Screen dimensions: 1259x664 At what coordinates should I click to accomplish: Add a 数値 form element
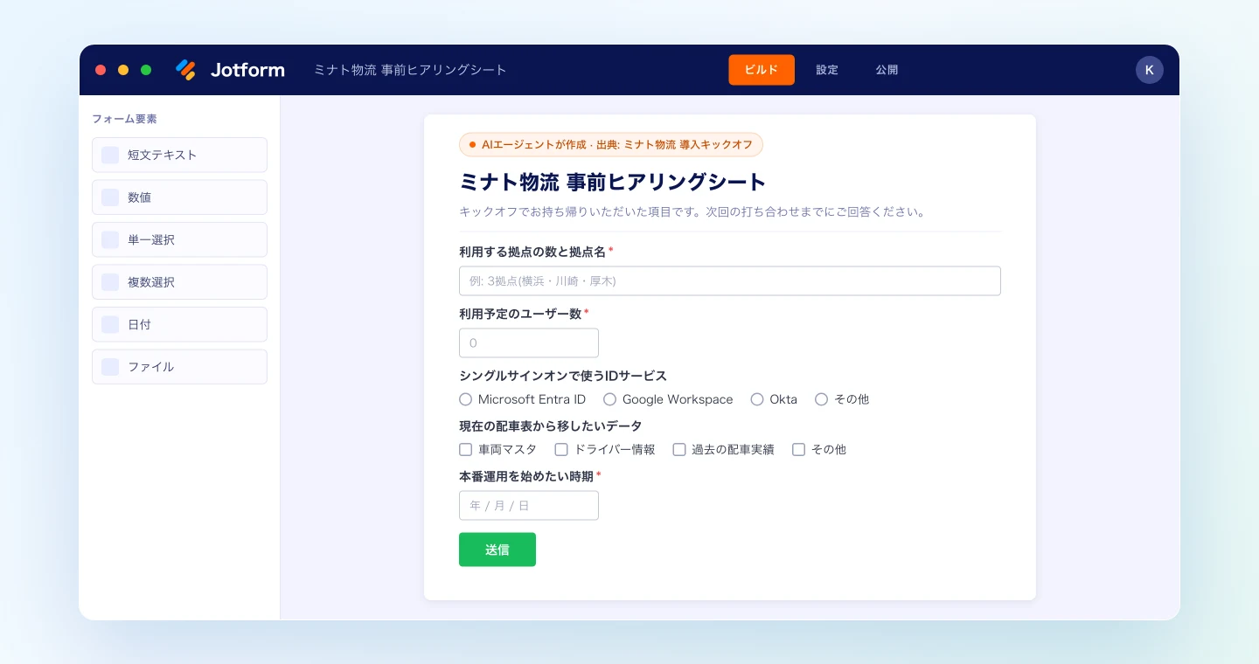179,197
